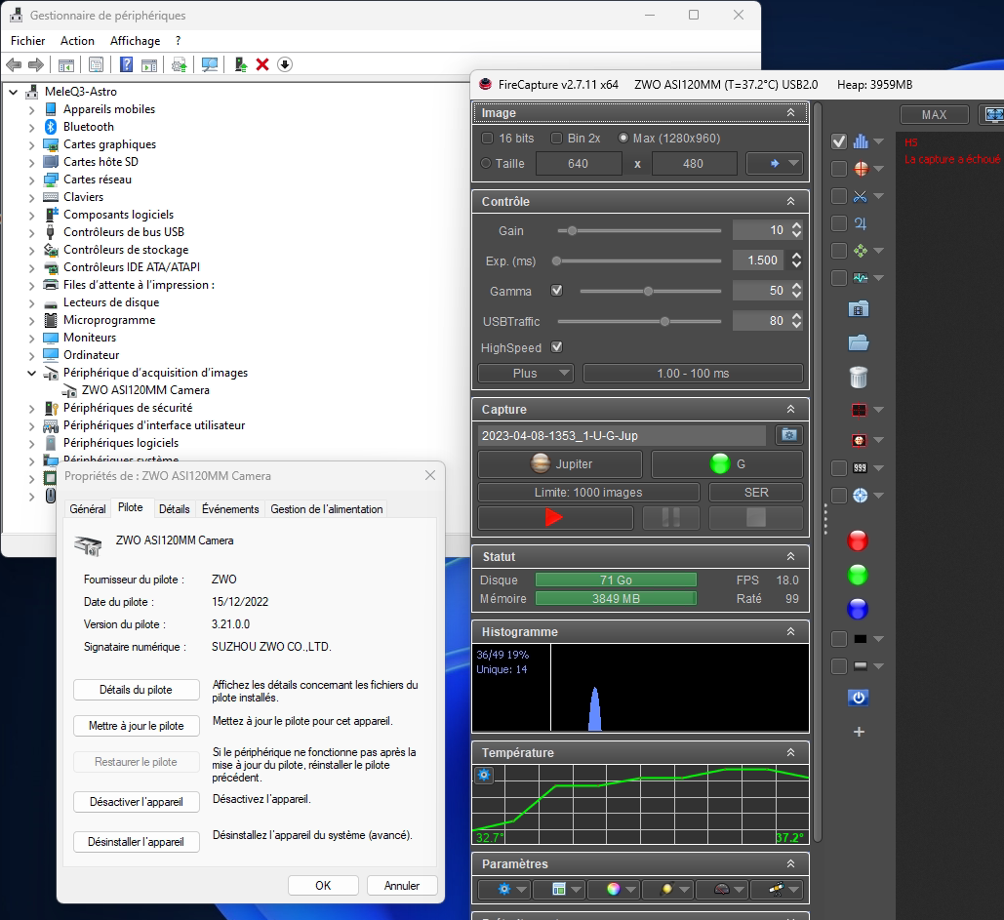
Task: Click the reticle crosshair planet icon in sidebar
Action: click(x=861, y=169)
